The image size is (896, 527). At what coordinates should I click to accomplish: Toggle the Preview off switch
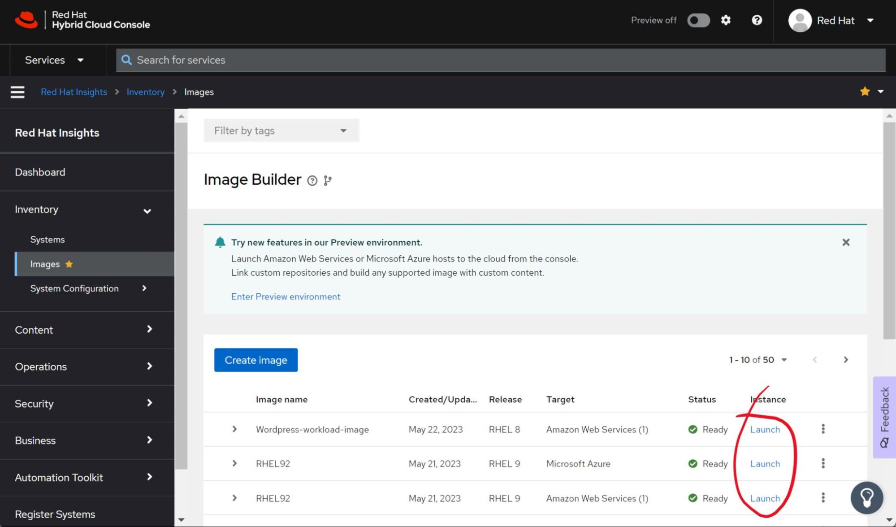tap(698, 20)
